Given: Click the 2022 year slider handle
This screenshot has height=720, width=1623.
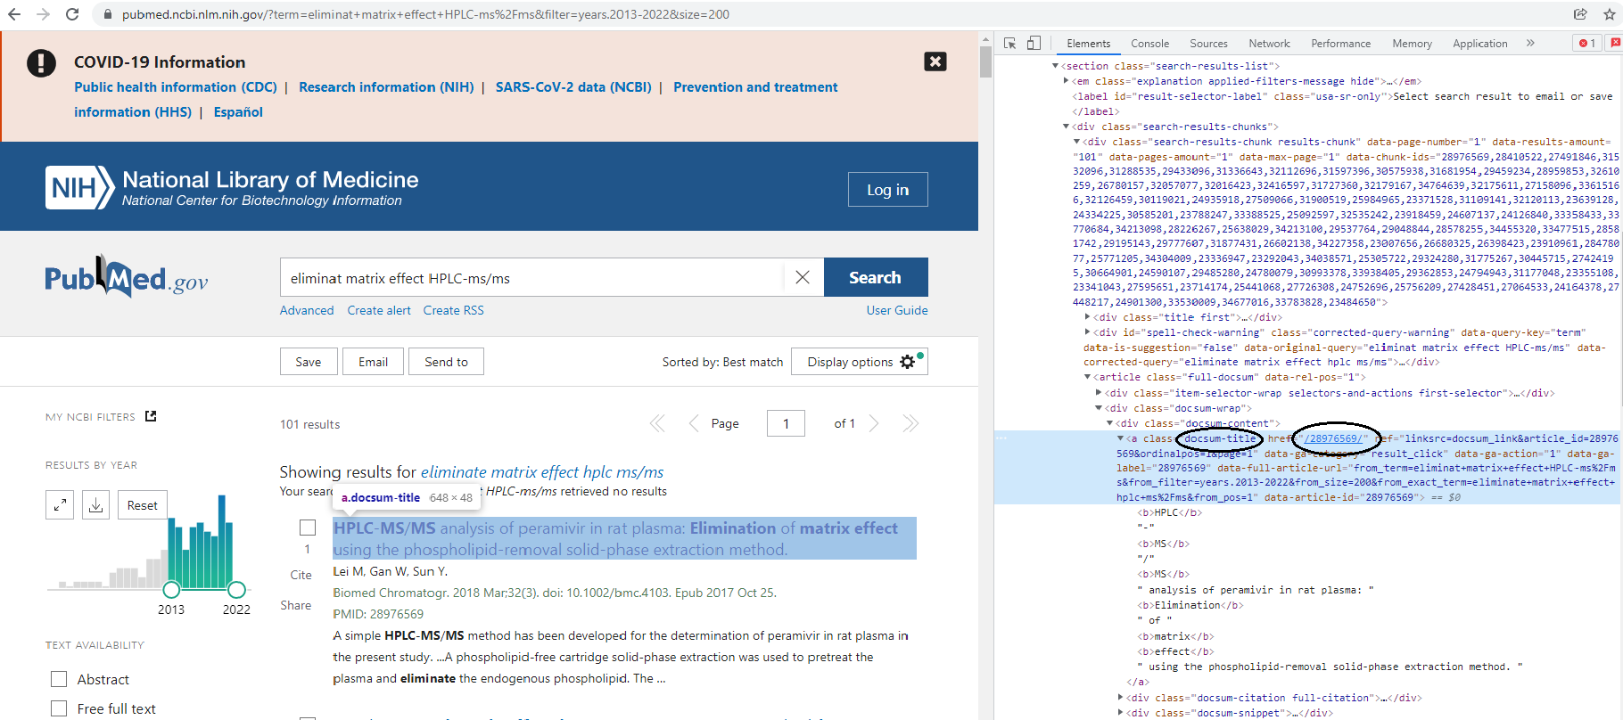Looking at the screenshot, I should (236, 589).
